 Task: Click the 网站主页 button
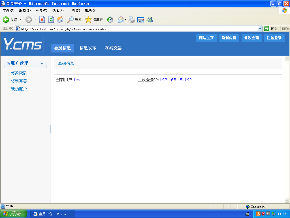pyautogui.click(x=206, y=38)
